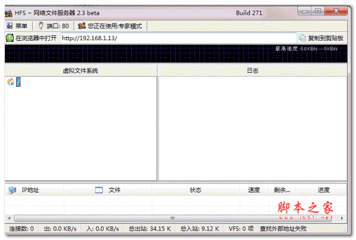The image size is (356, 240).
Task: Click the home root icon
Action: coord(11,82)
